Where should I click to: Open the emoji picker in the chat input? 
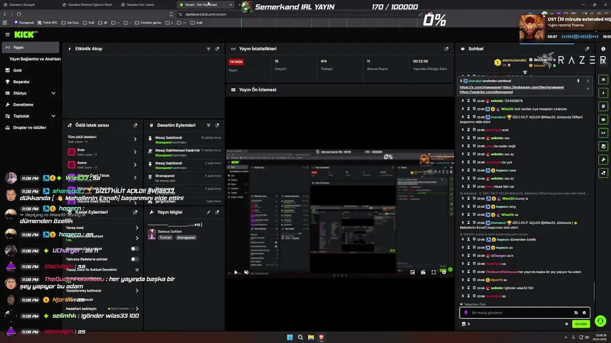(584, 313)
